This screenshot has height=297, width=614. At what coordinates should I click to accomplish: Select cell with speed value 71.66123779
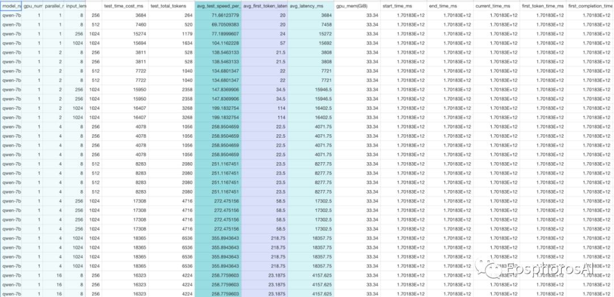point(218,15)
